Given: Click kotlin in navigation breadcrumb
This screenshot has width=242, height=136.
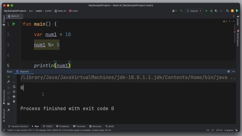Looking at the screenshot, I should (x=48, y=11).
